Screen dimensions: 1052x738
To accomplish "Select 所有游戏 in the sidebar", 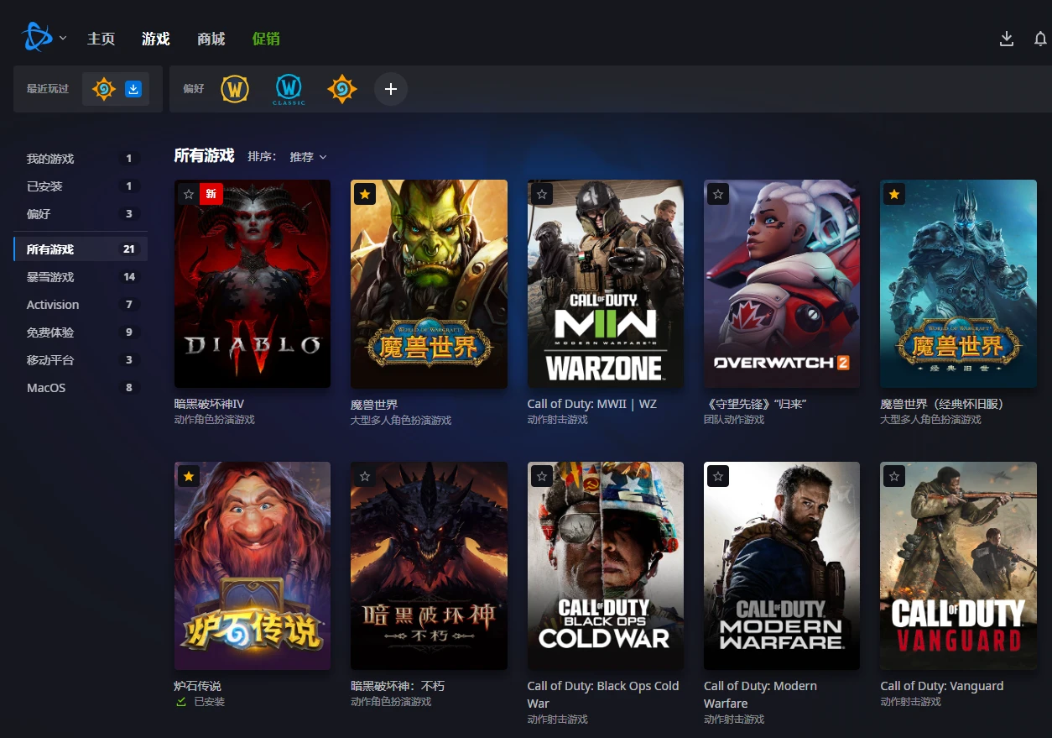I will [x=81, y=249].
